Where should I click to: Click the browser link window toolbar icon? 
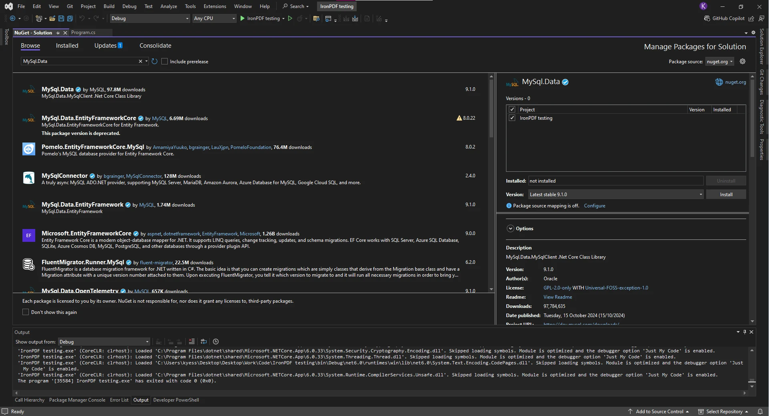tap(328, 18)
